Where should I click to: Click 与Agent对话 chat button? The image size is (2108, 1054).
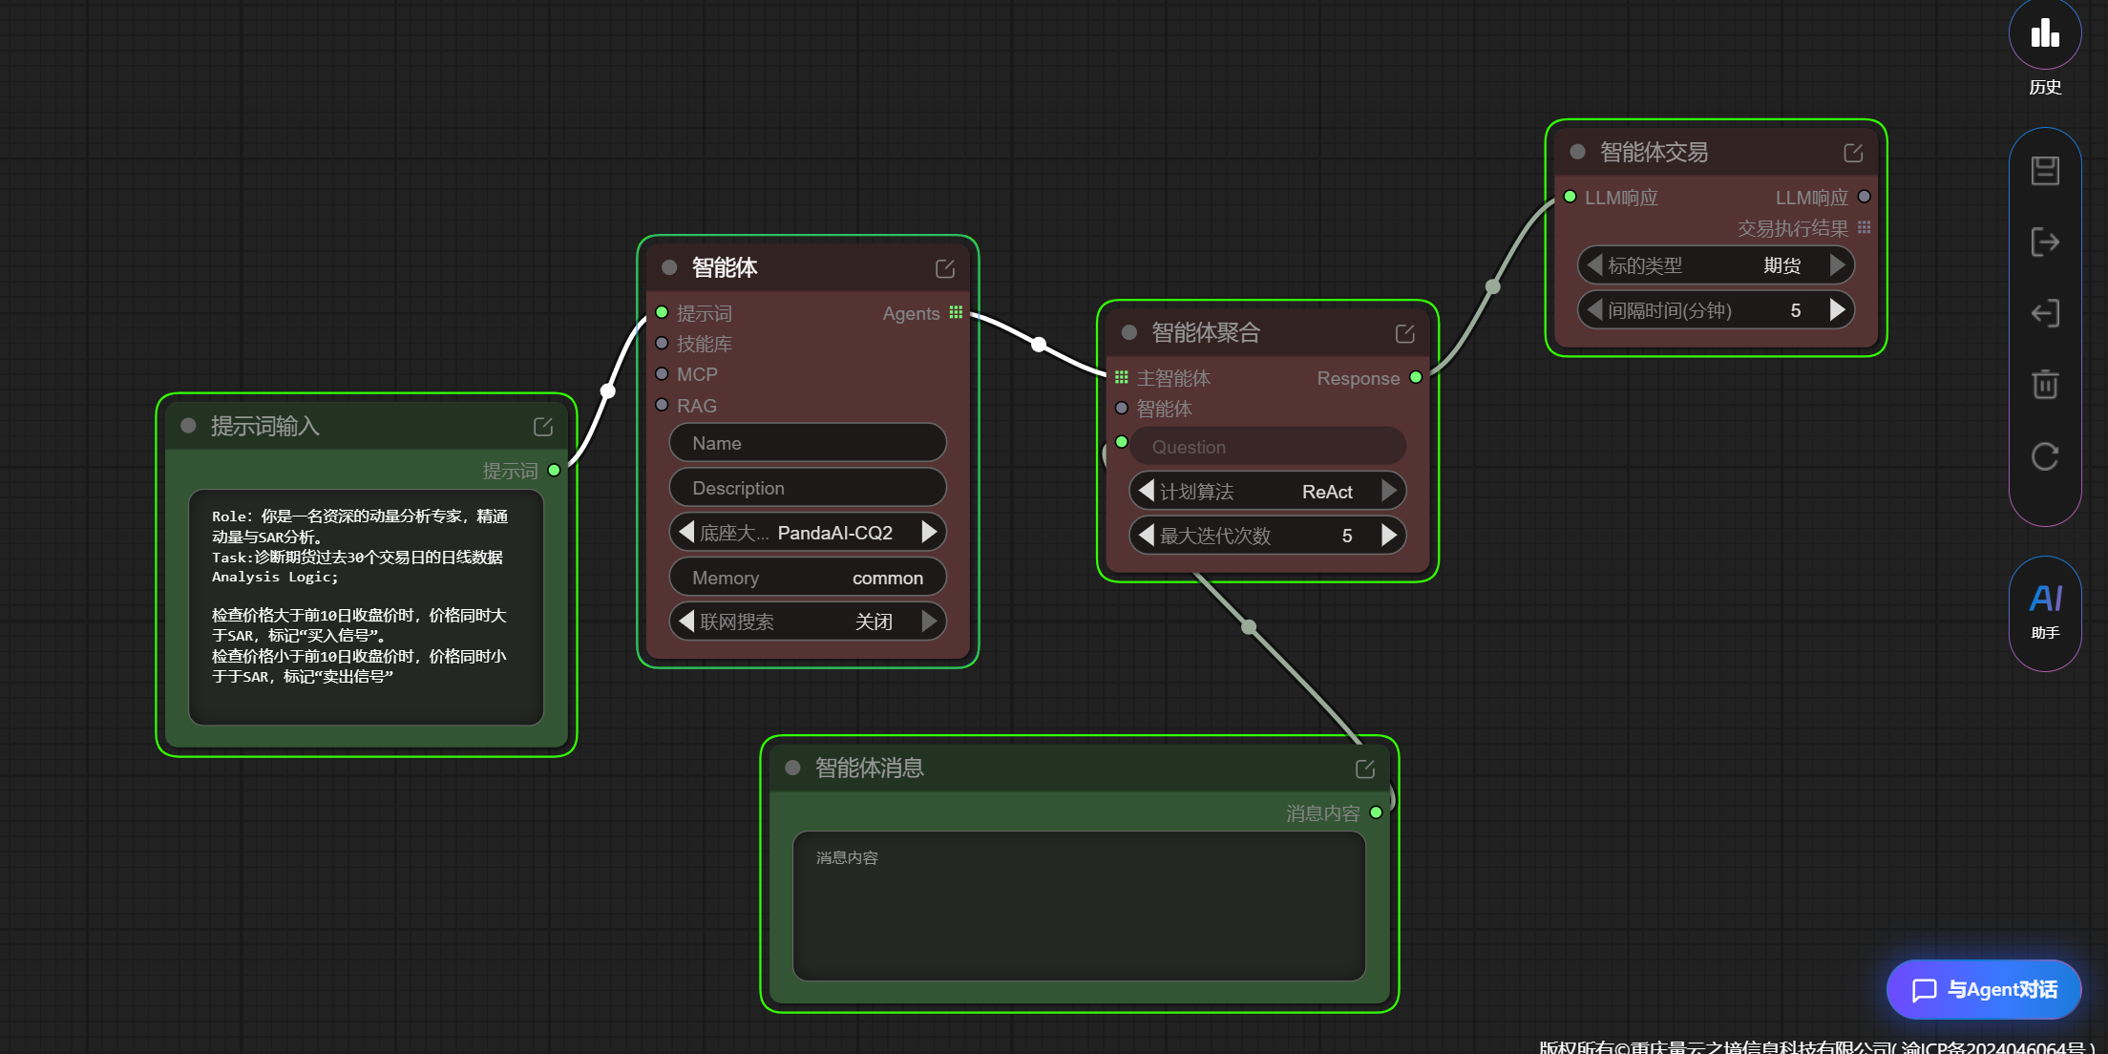1984,989
